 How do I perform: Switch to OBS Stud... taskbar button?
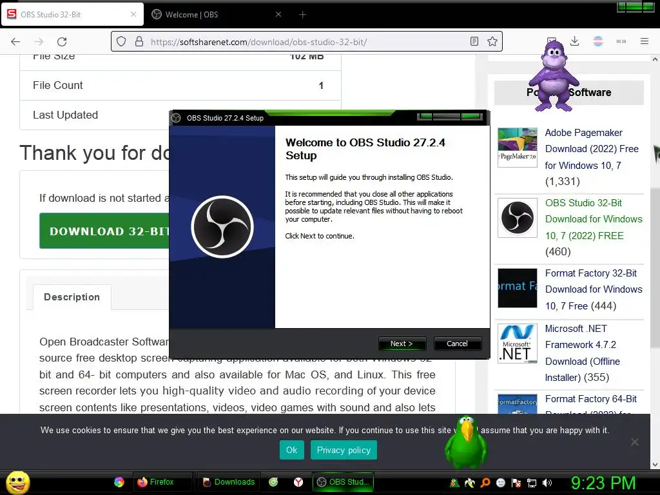point(343,482)
